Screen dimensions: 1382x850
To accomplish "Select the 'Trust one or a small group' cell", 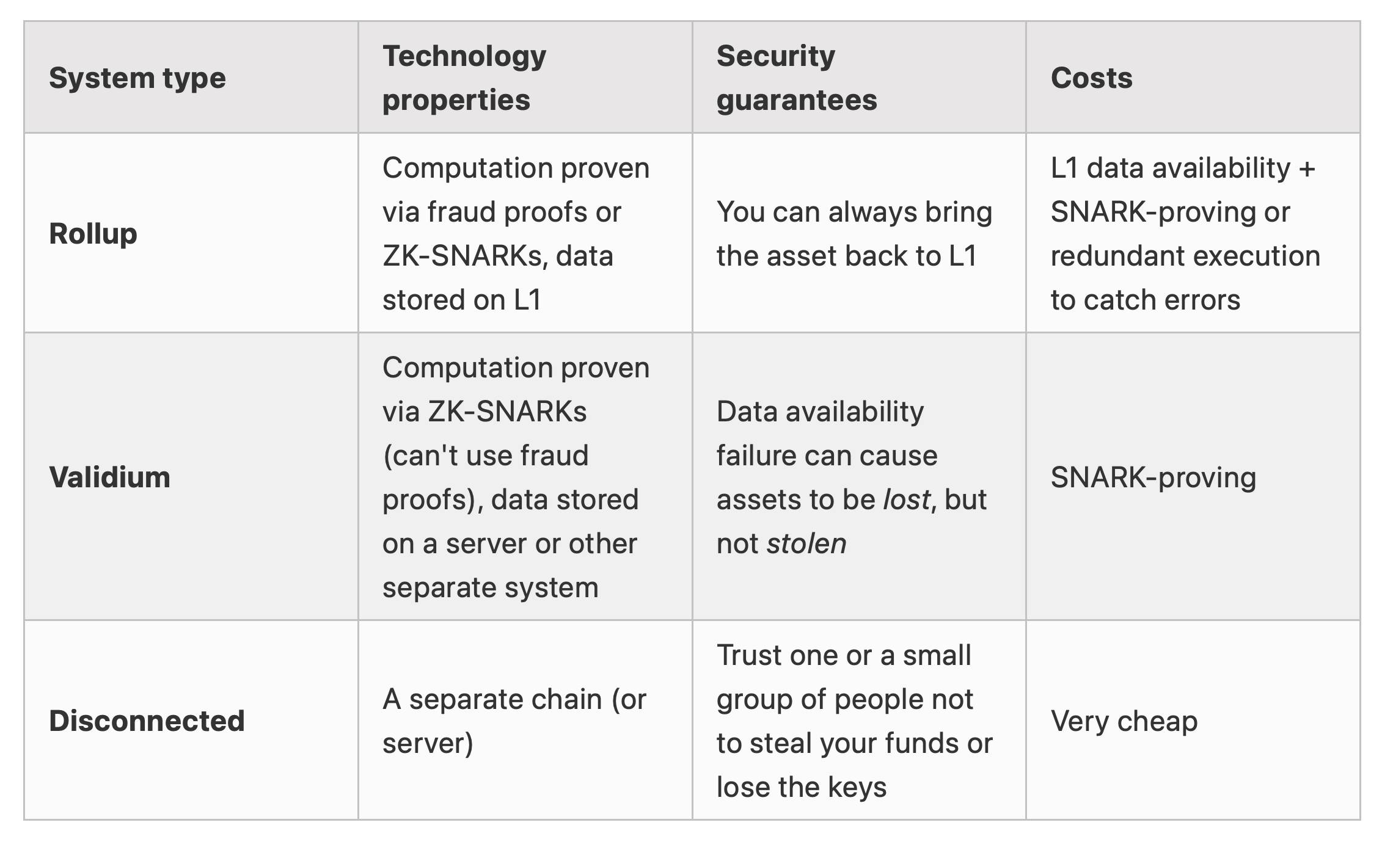I will coord(859,721).
